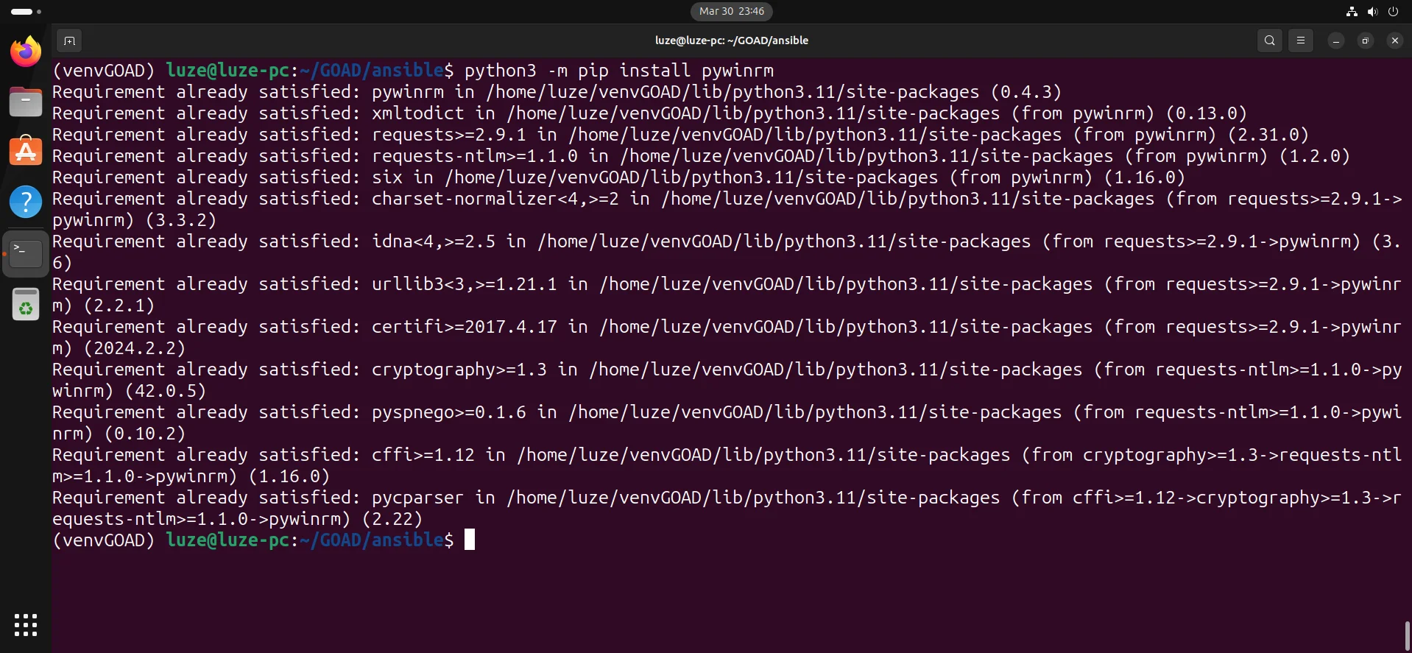
Task: Open the terminal hamburger menu
Action: coord(1301,40)
